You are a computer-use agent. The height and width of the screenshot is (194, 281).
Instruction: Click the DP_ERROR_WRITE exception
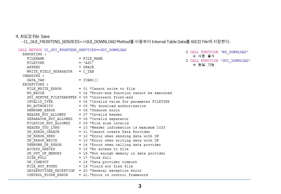(42, 140)
